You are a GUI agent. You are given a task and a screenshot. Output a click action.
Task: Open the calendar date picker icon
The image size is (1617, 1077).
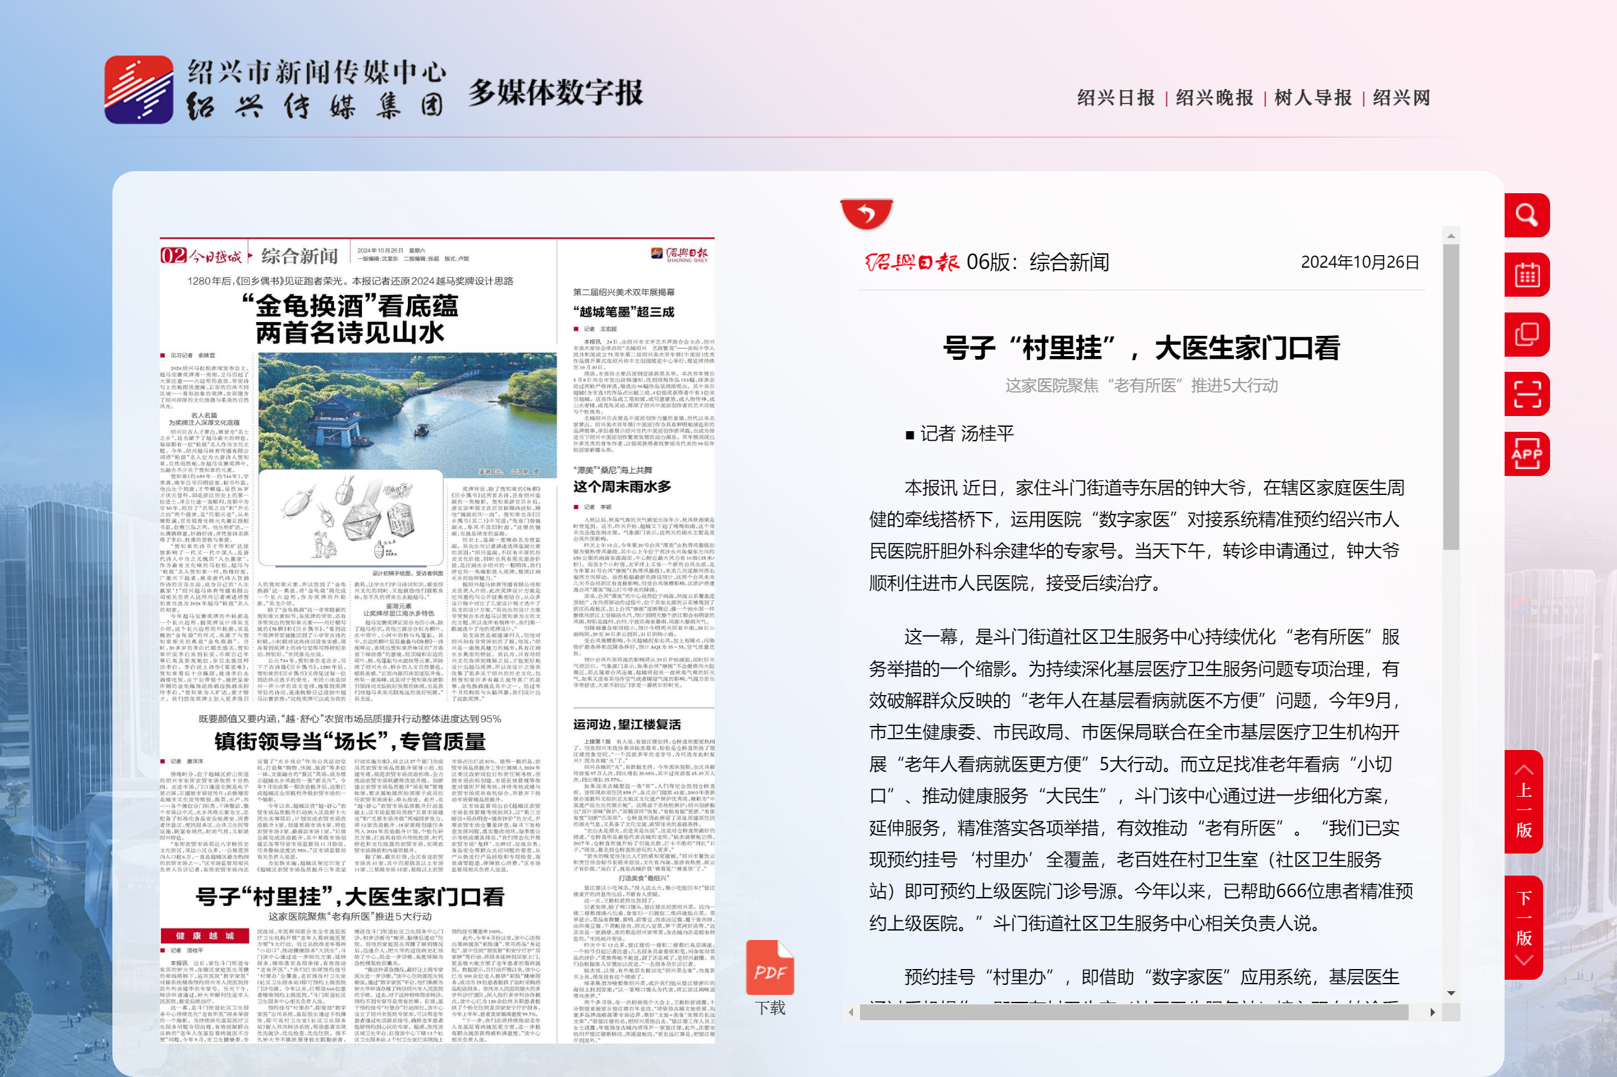pyautogui.click(x=1526, y=275)
